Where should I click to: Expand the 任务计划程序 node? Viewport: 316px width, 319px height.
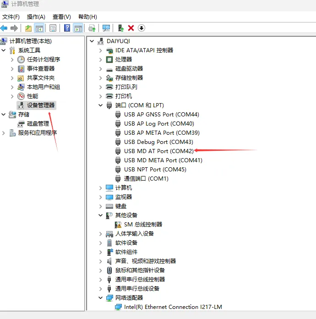pyautogui.click(x=12, y=60)
